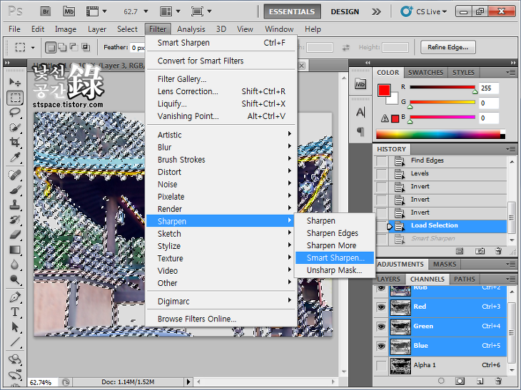
Task: Open the CS Live dropdown
Action: (x=424, y=11)
